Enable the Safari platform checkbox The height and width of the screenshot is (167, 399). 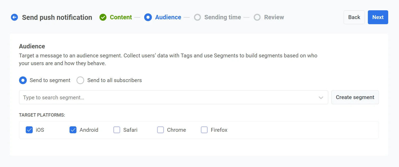click(117, 130)
